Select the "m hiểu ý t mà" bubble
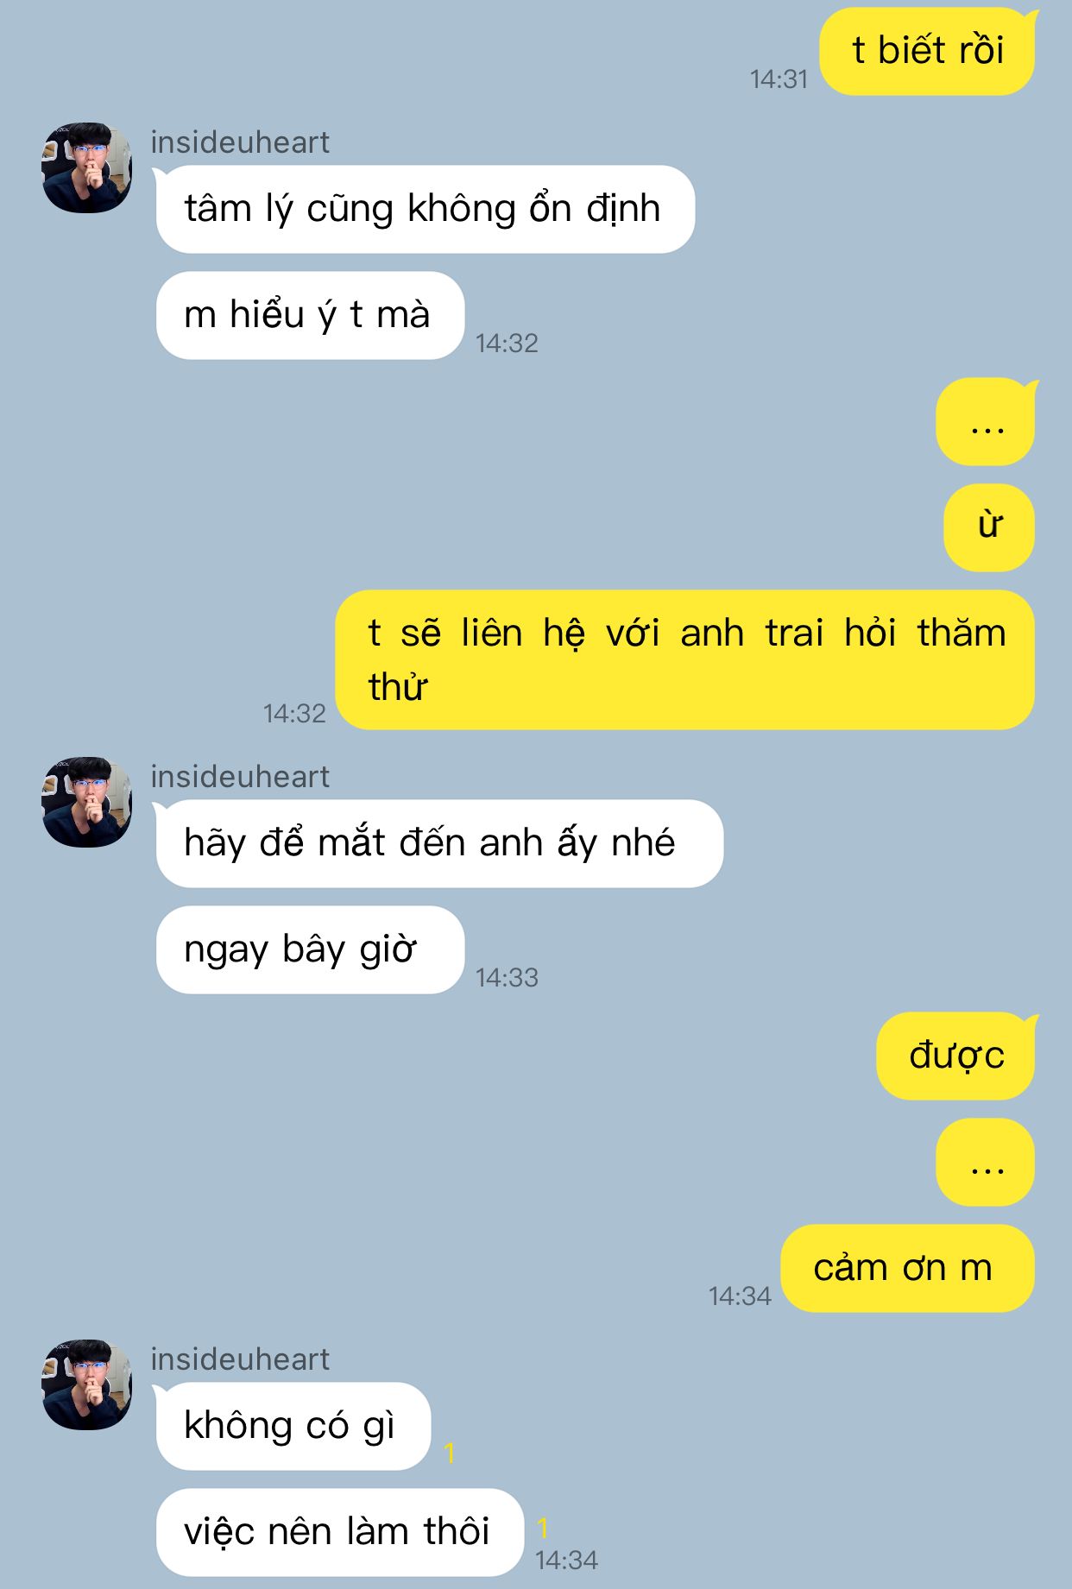The width and height of the screenshot is (1072, 1589). coord(310,315)
